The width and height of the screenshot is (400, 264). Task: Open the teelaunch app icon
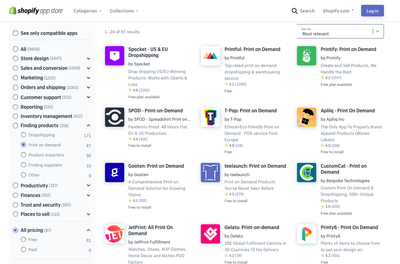click(210, 173)
